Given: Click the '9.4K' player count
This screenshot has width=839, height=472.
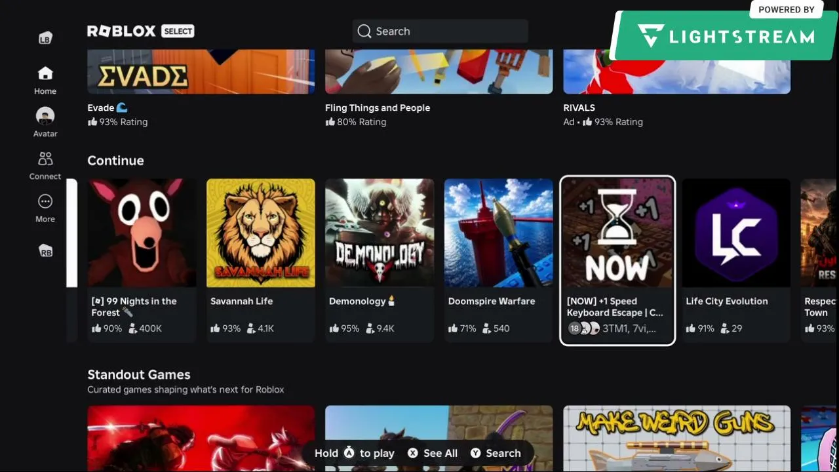Looking at the screenshot, I should 385,328.
